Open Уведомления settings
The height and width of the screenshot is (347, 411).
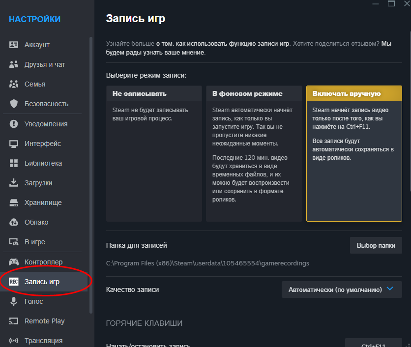coord(13,123)
